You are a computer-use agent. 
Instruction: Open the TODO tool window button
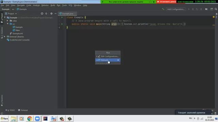[10, 110]
